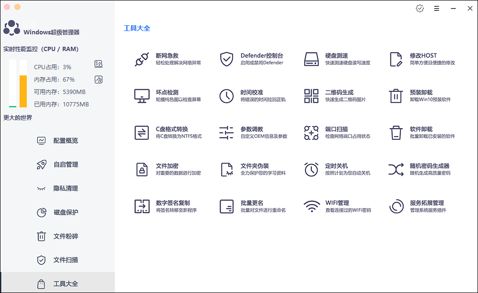Click the 数字签名复制 tool title

coord(173,203)
